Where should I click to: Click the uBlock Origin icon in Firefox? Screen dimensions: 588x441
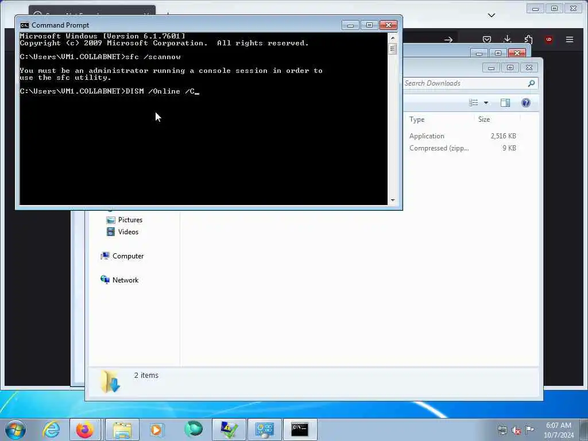pos(548,40)
